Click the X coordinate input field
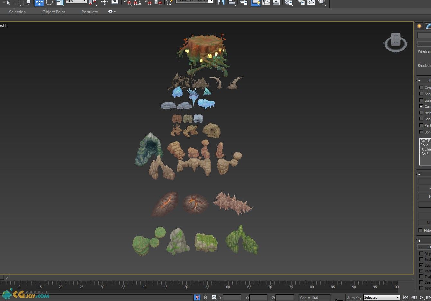 pos(232,298)
